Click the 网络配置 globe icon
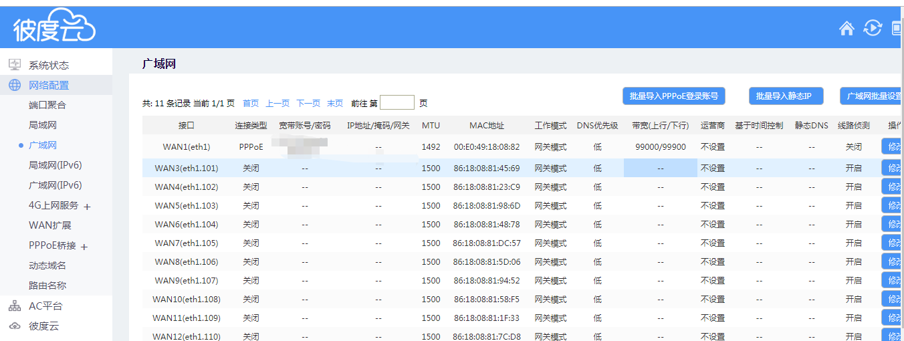Screen dimensions: 904x341 click(15, 85)
